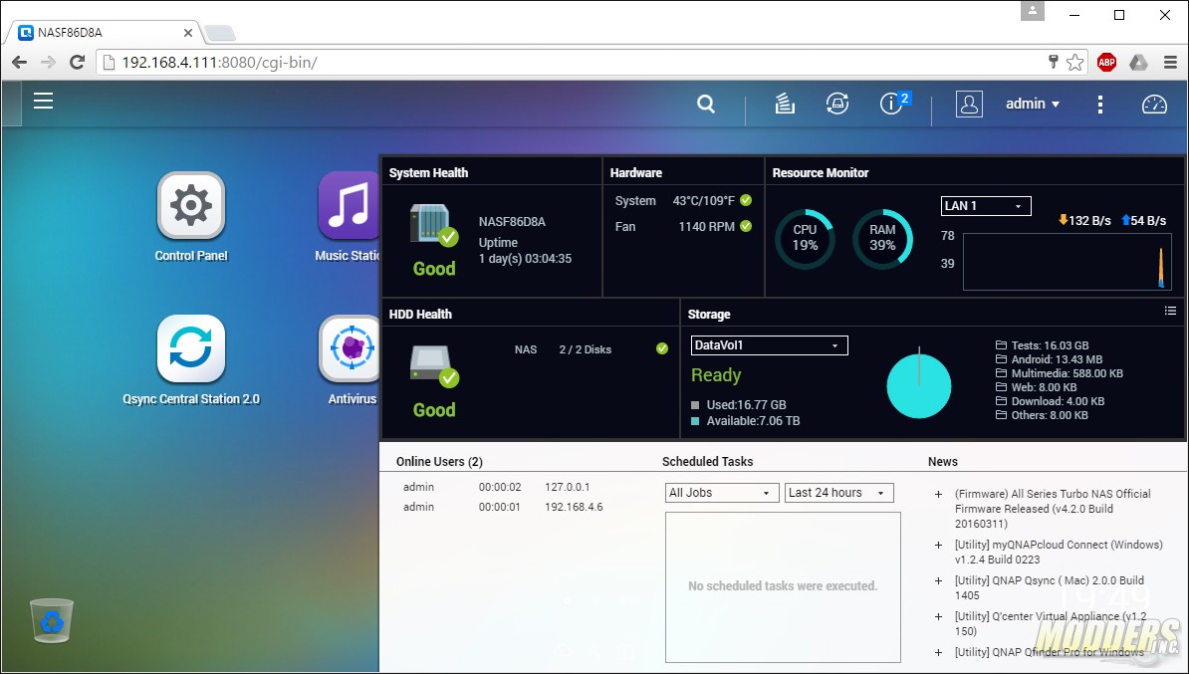The width and height of the screenshot is (1189, 674).
Task: Click the HDD Health panel header
Action: point(420,314)
